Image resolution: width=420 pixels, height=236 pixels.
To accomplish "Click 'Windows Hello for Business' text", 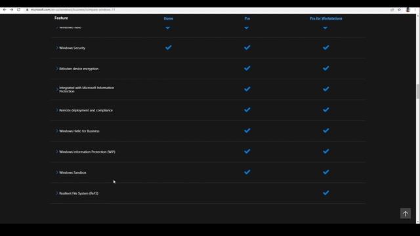I will click(79, 131).
